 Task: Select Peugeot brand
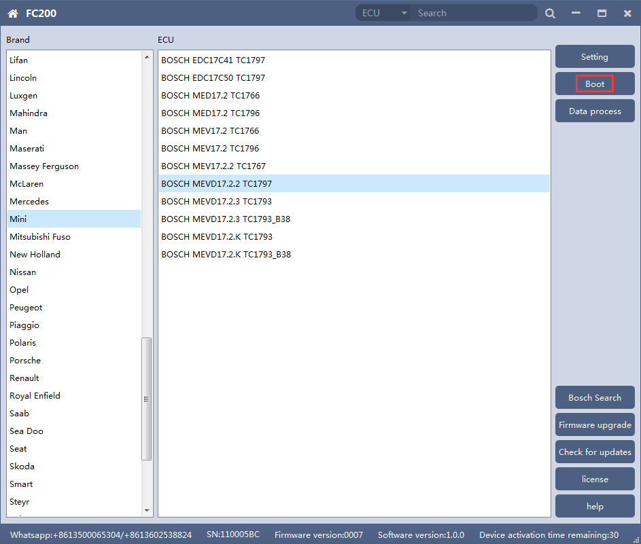[74, 308]
